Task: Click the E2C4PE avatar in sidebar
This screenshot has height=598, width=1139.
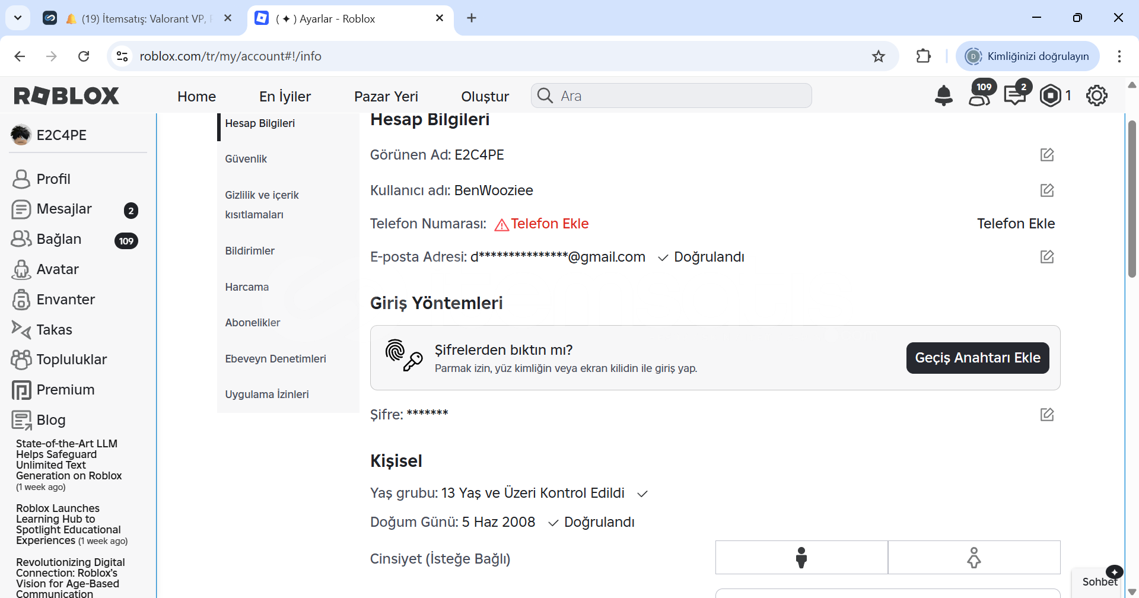Action: (21, 135)
